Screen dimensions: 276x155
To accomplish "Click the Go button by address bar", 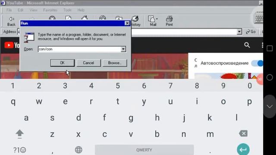I will coord(251,32).
